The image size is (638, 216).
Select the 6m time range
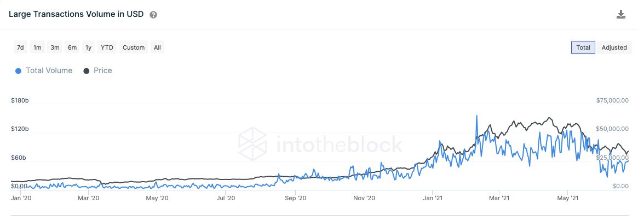72,47
